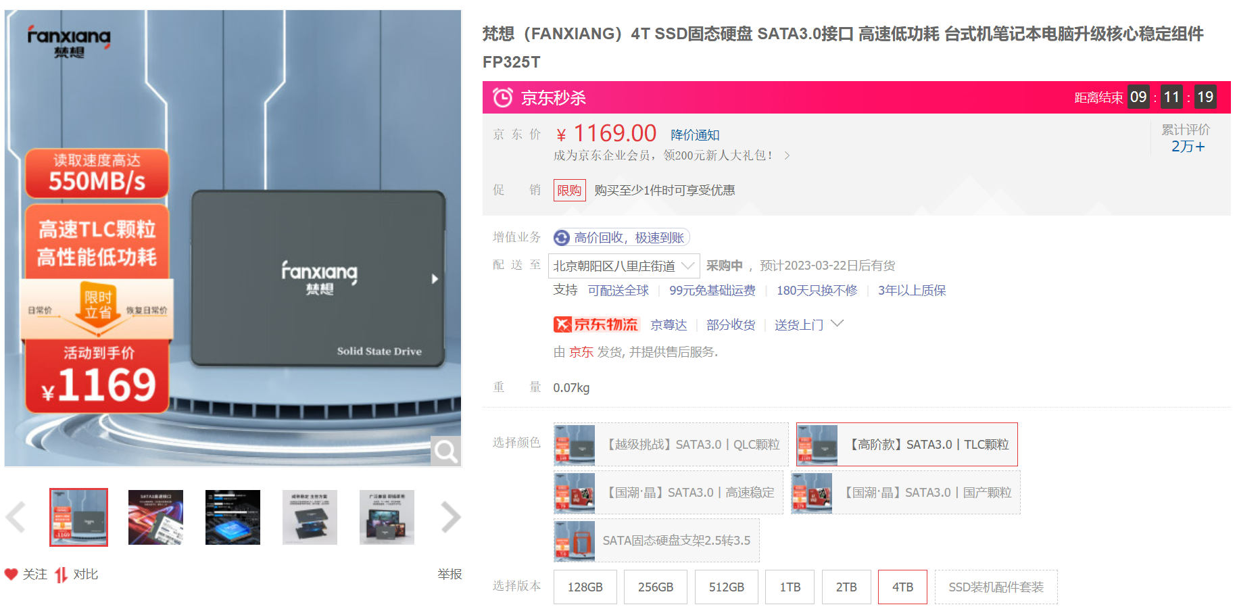Go to previous thumbnails with left arrow
Image resolution: width=1237 pixels, height=611 pixels.
(16, 518)
